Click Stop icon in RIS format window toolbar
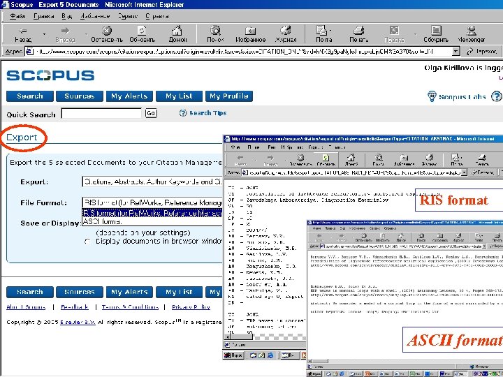 click(x=300, y=159)
